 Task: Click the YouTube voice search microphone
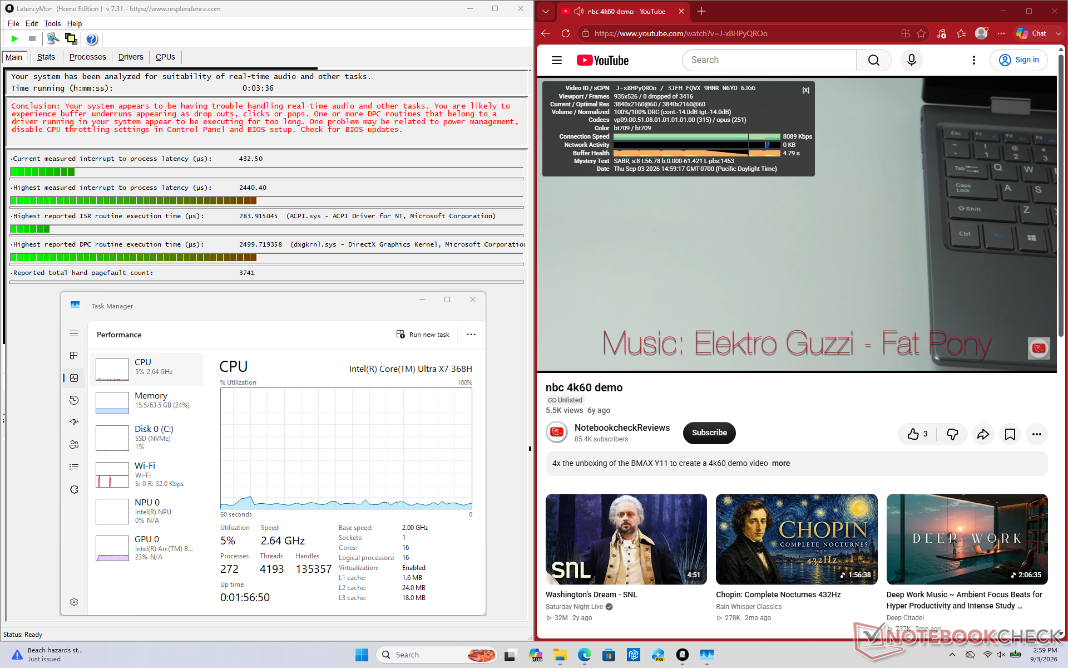(912, 60)
